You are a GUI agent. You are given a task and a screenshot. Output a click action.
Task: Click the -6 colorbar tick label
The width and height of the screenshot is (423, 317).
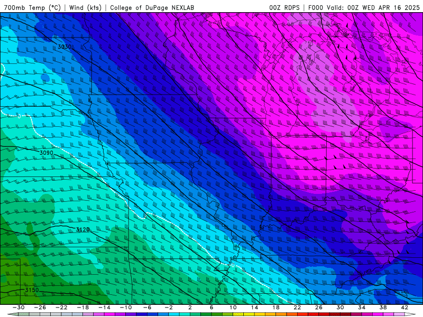[x=147, y=307]
